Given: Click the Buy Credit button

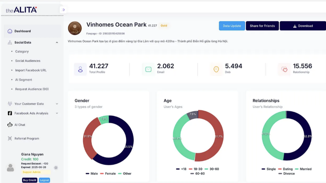Looking at the screenshot, I should point(30,180).
